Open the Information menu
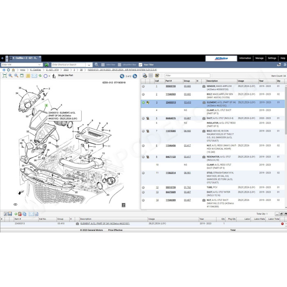Viewport: 287px width, 287px height. coord(245,58)
